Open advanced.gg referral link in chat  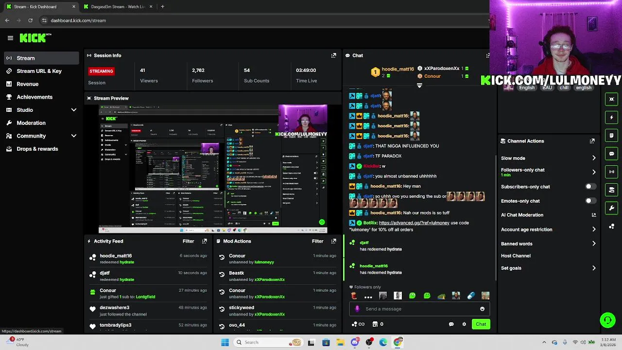pyautogui.click(x=414, y=223)
